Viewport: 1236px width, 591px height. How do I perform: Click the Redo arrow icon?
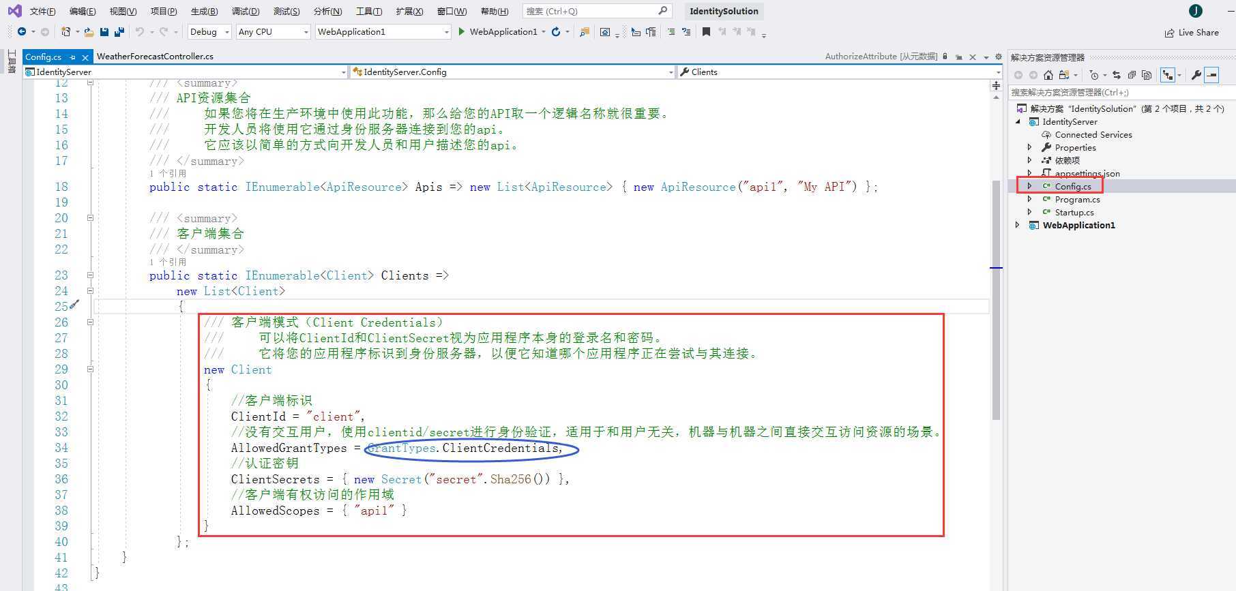pyautogui.click(x=164, y=31)
